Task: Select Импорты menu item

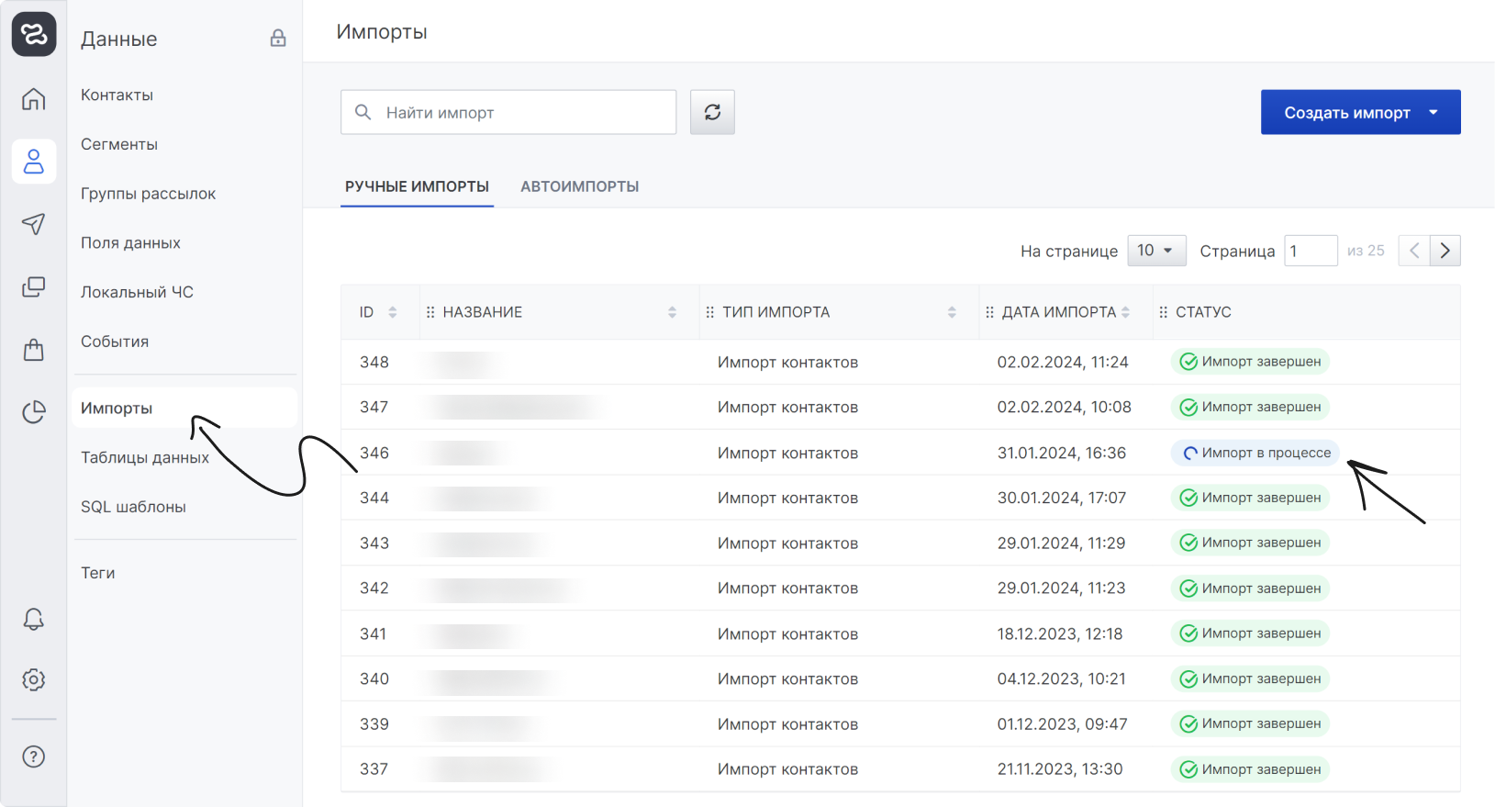Action: tap(184, 408)
